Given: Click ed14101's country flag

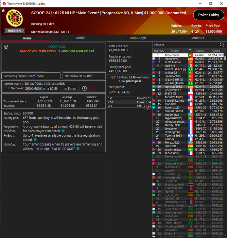Looking at the screenshot, I should (x=190, y=66).
